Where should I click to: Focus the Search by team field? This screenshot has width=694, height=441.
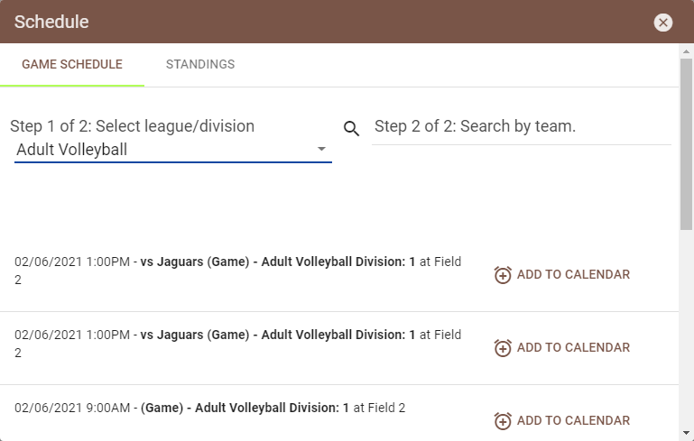point(521,127)
